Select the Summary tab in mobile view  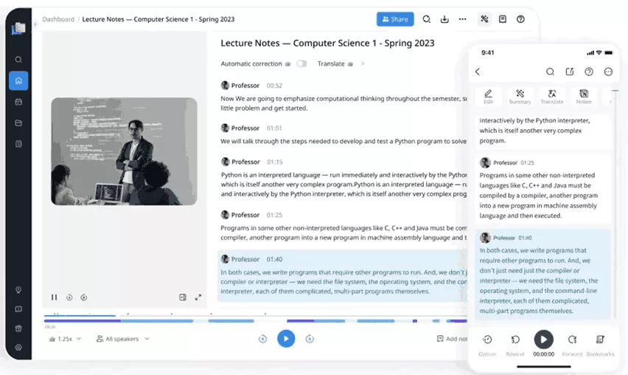[x=520, y=96]
